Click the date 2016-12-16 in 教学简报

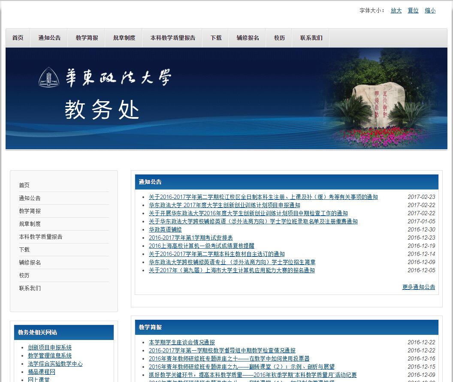pyautogui.click(x=421, y=358)
